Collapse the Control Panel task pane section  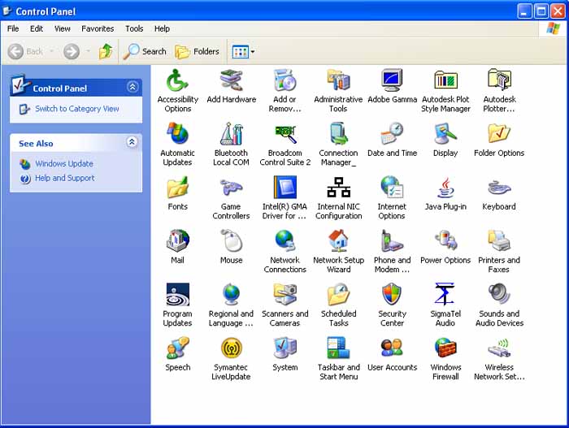132,87
